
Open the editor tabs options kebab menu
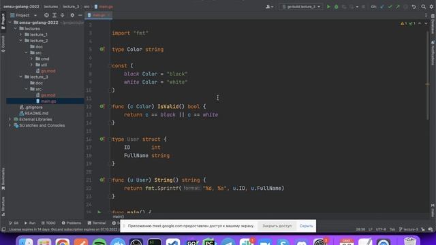pos(426,15)
